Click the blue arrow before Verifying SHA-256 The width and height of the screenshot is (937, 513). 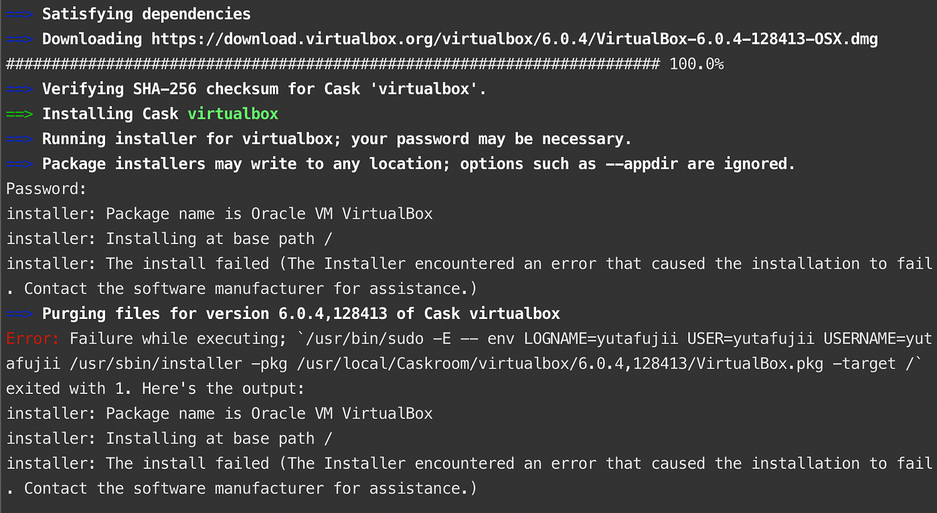[19, 89]
